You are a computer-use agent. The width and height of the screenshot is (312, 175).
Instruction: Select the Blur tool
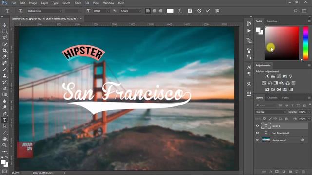click(x=4, y=101)
